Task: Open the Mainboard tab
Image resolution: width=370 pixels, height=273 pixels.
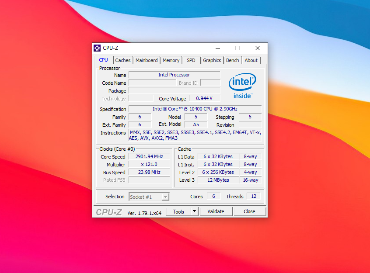Action: coord(147,60)
